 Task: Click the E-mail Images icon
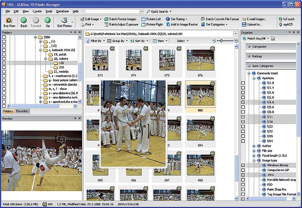244,19
